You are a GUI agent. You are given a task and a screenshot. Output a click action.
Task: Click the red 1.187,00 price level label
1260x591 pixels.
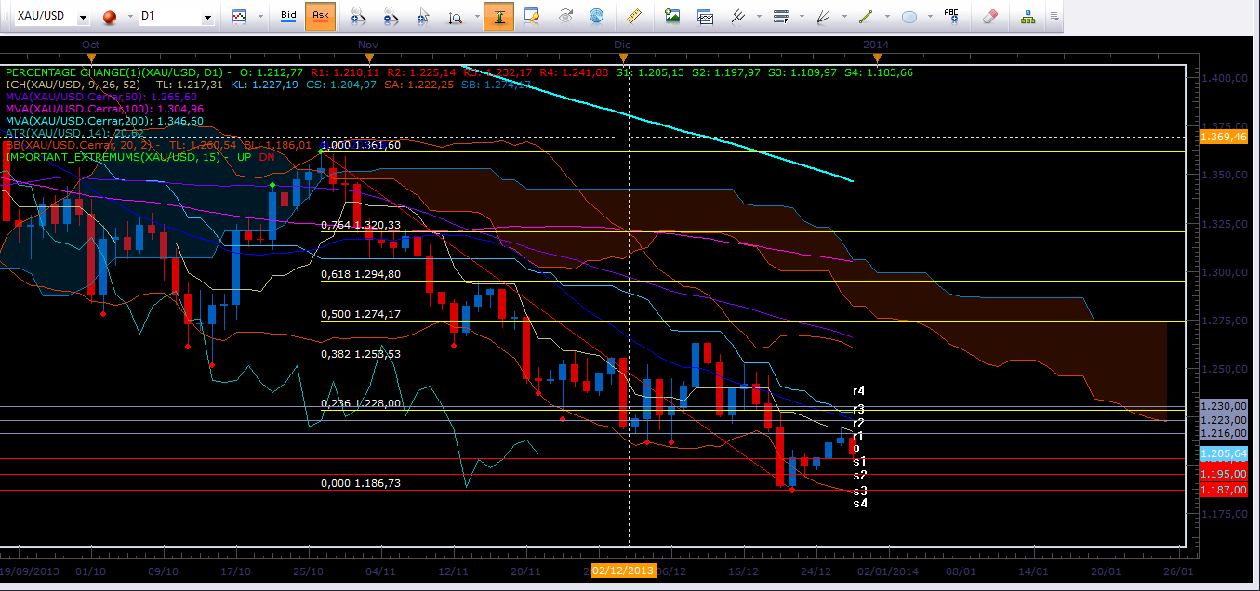coord(1223,490)
